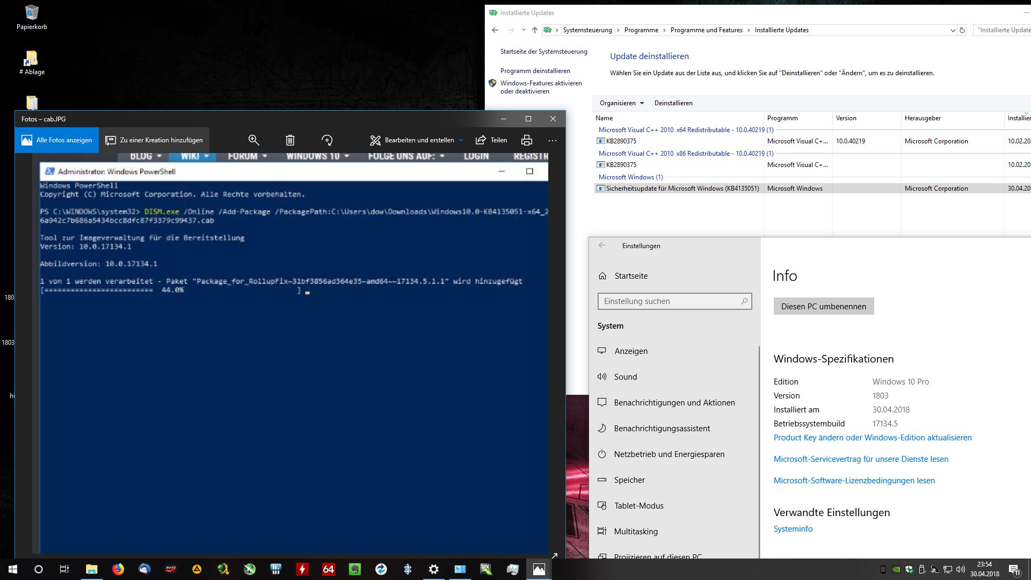Open Firefox from the taskbar
The image size is (1031, 580).
(x=118, y=569)
